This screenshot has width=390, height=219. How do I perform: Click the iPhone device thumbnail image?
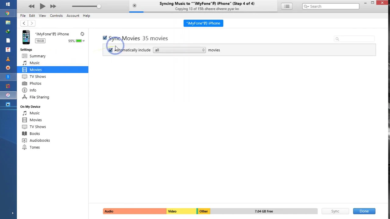pos(26,37)
